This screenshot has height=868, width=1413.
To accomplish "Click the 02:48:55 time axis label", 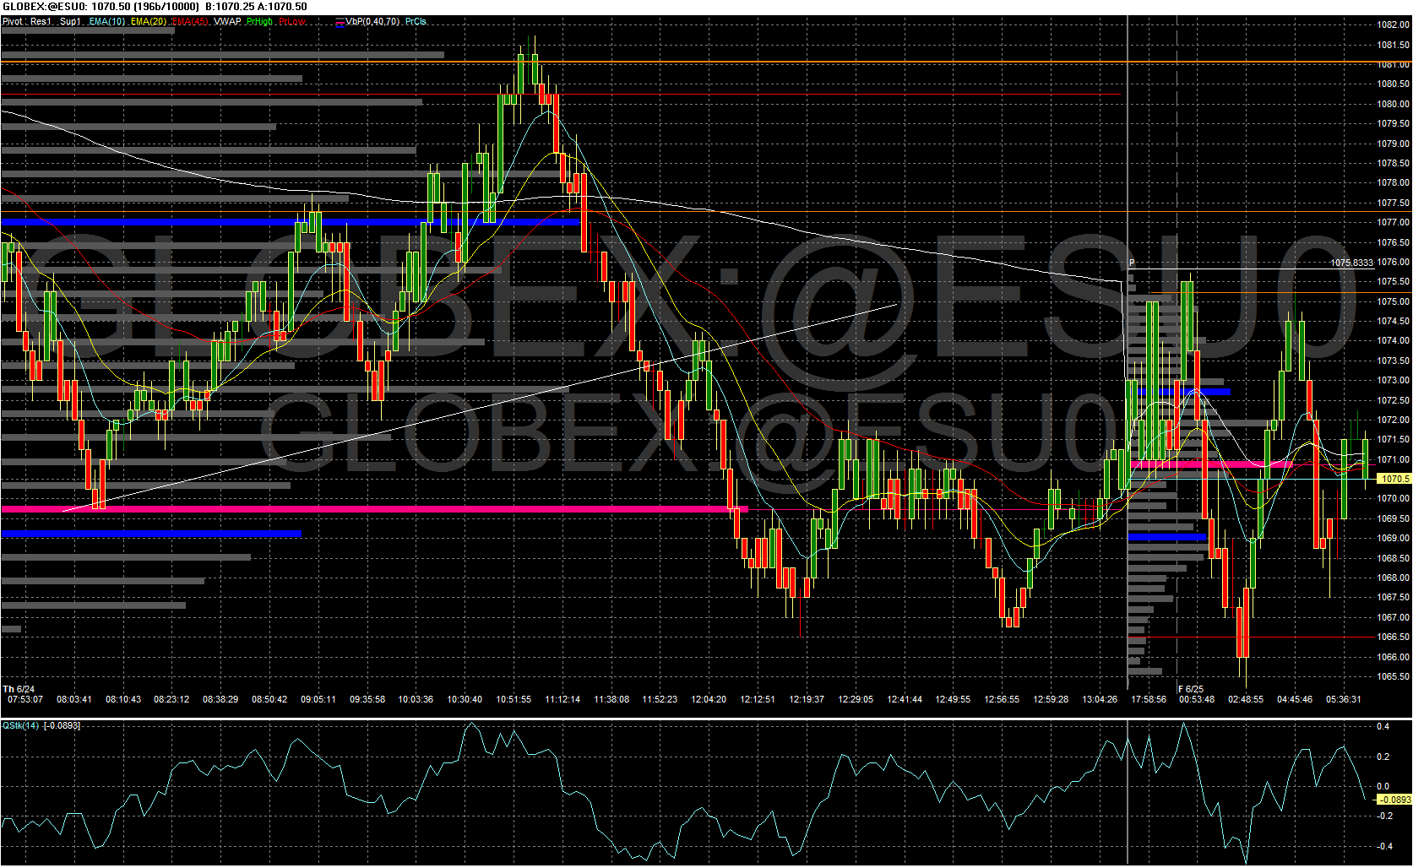I will tap(1246, 699).
